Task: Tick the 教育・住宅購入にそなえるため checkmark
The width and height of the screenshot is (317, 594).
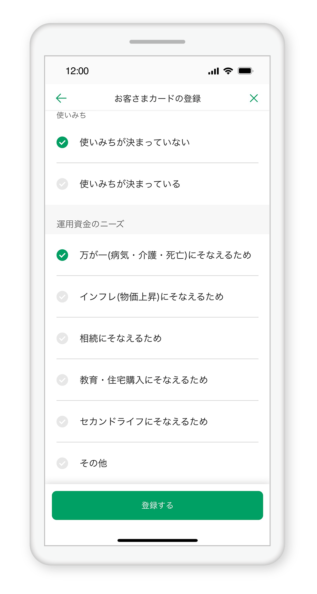Action: pyautogui.click(x=62, y=380)
